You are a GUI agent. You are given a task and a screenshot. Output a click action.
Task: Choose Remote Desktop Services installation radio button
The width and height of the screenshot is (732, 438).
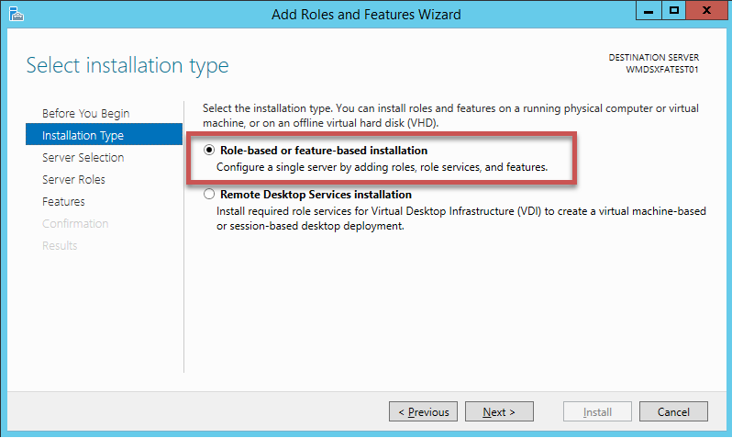coord(210,195)
